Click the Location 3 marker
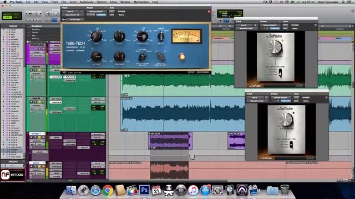 click(x=219, y=39)
